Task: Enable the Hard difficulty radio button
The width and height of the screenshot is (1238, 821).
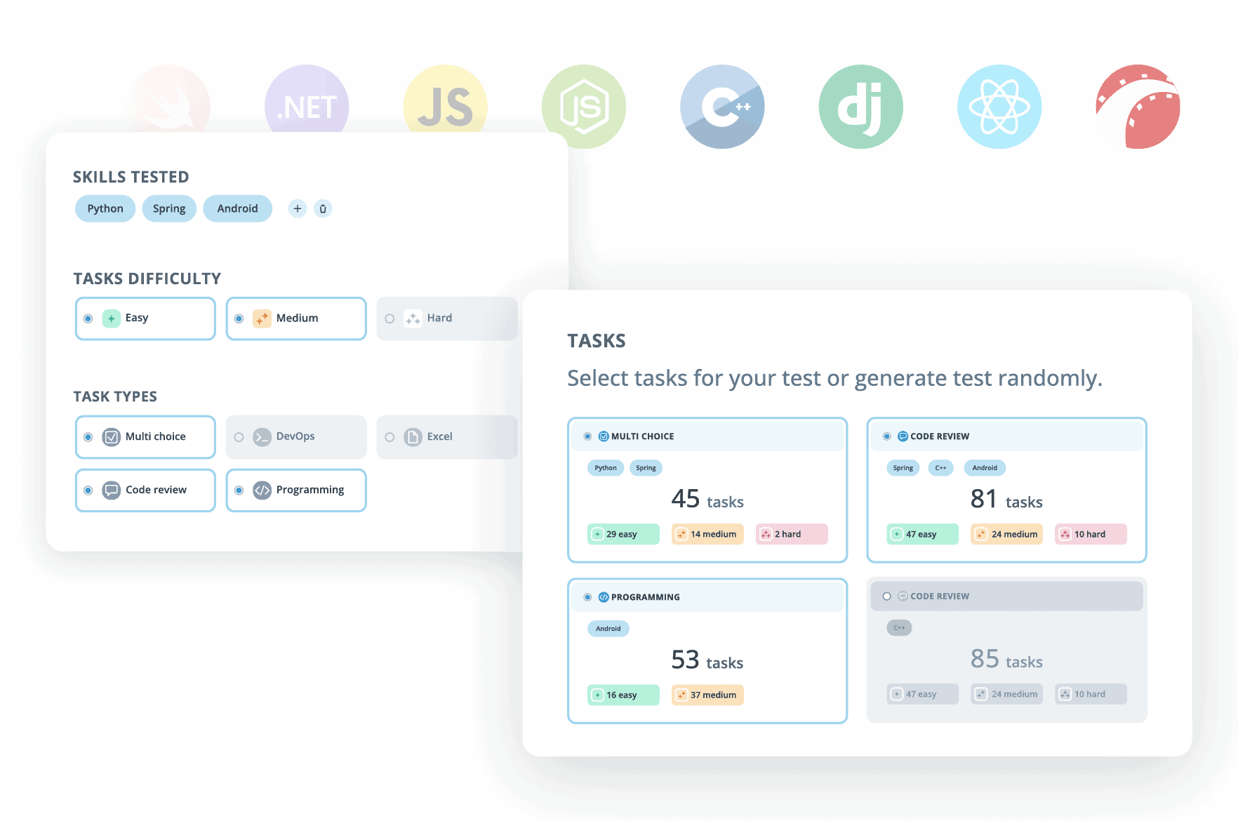Action: pyautogui.click(x=390, y=319)
